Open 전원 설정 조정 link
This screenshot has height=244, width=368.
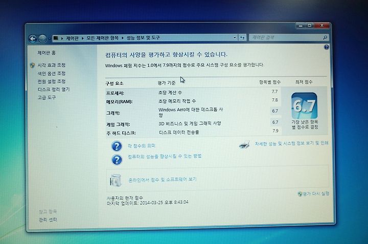tap(52, 81)
